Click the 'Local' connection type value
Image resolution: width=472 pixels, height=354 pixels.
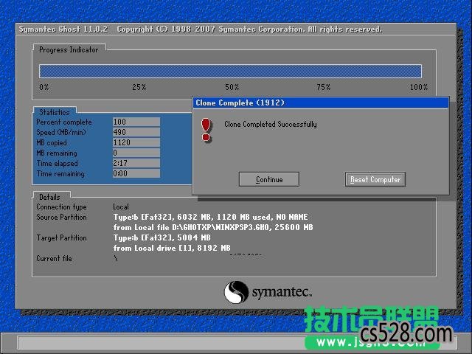pyautogui.click(x=121, y=206)
